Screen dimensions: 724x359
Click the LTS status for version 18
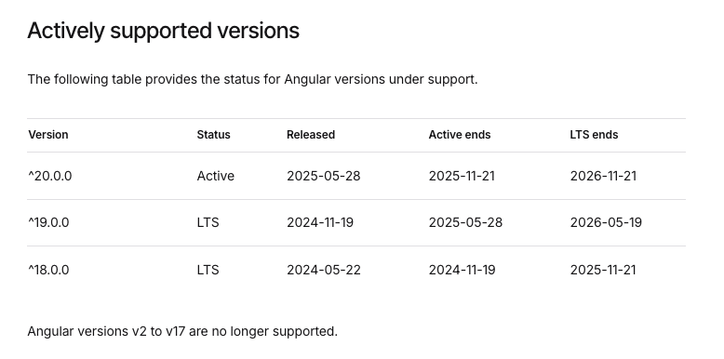208,270
